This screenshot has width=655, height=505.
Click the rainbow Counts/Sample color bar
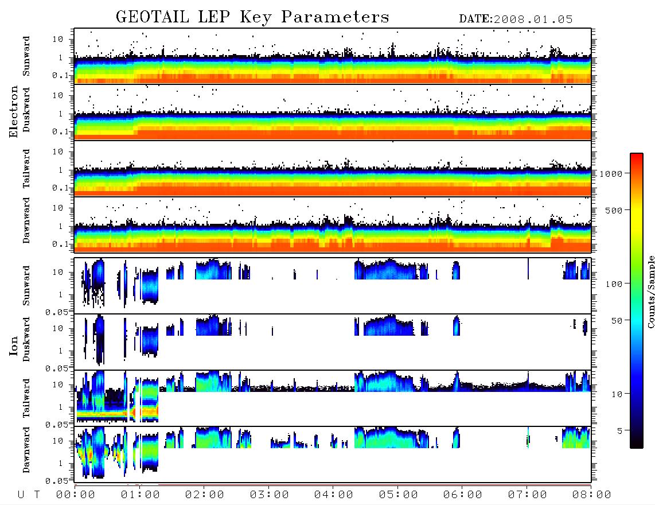pyautogui.click(x=636, y=301)
